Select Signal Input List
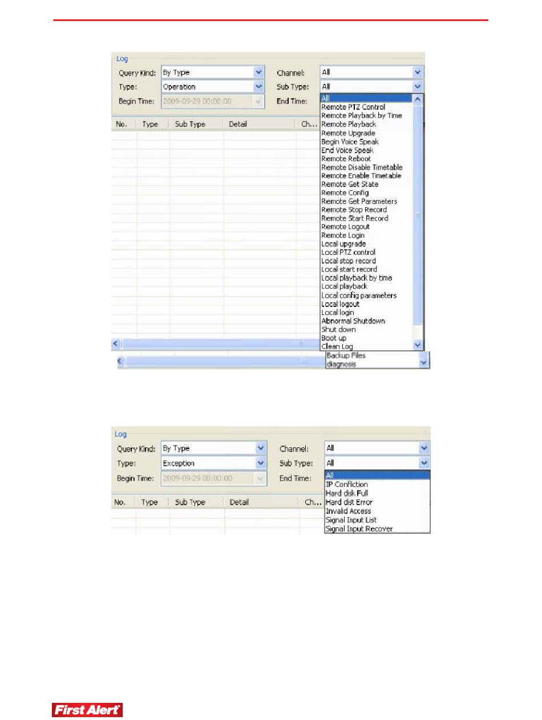The width and height of the screenshot is (542, 720). coord(351,520)
